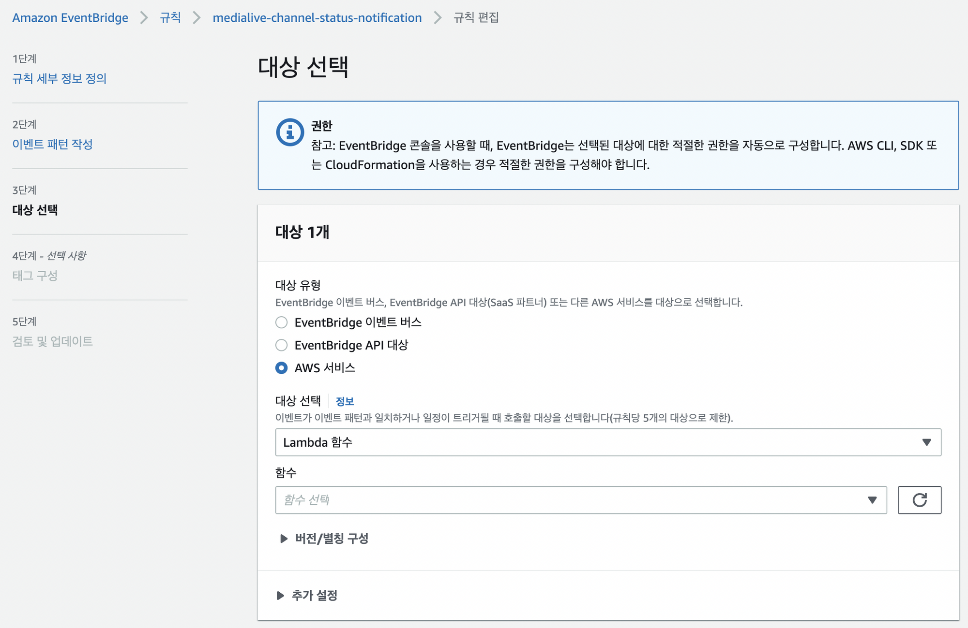Open the 규칙 breadcrumb link
Image resolution: width=968 pixels, height=628 pixels.
tap(170, 18)
